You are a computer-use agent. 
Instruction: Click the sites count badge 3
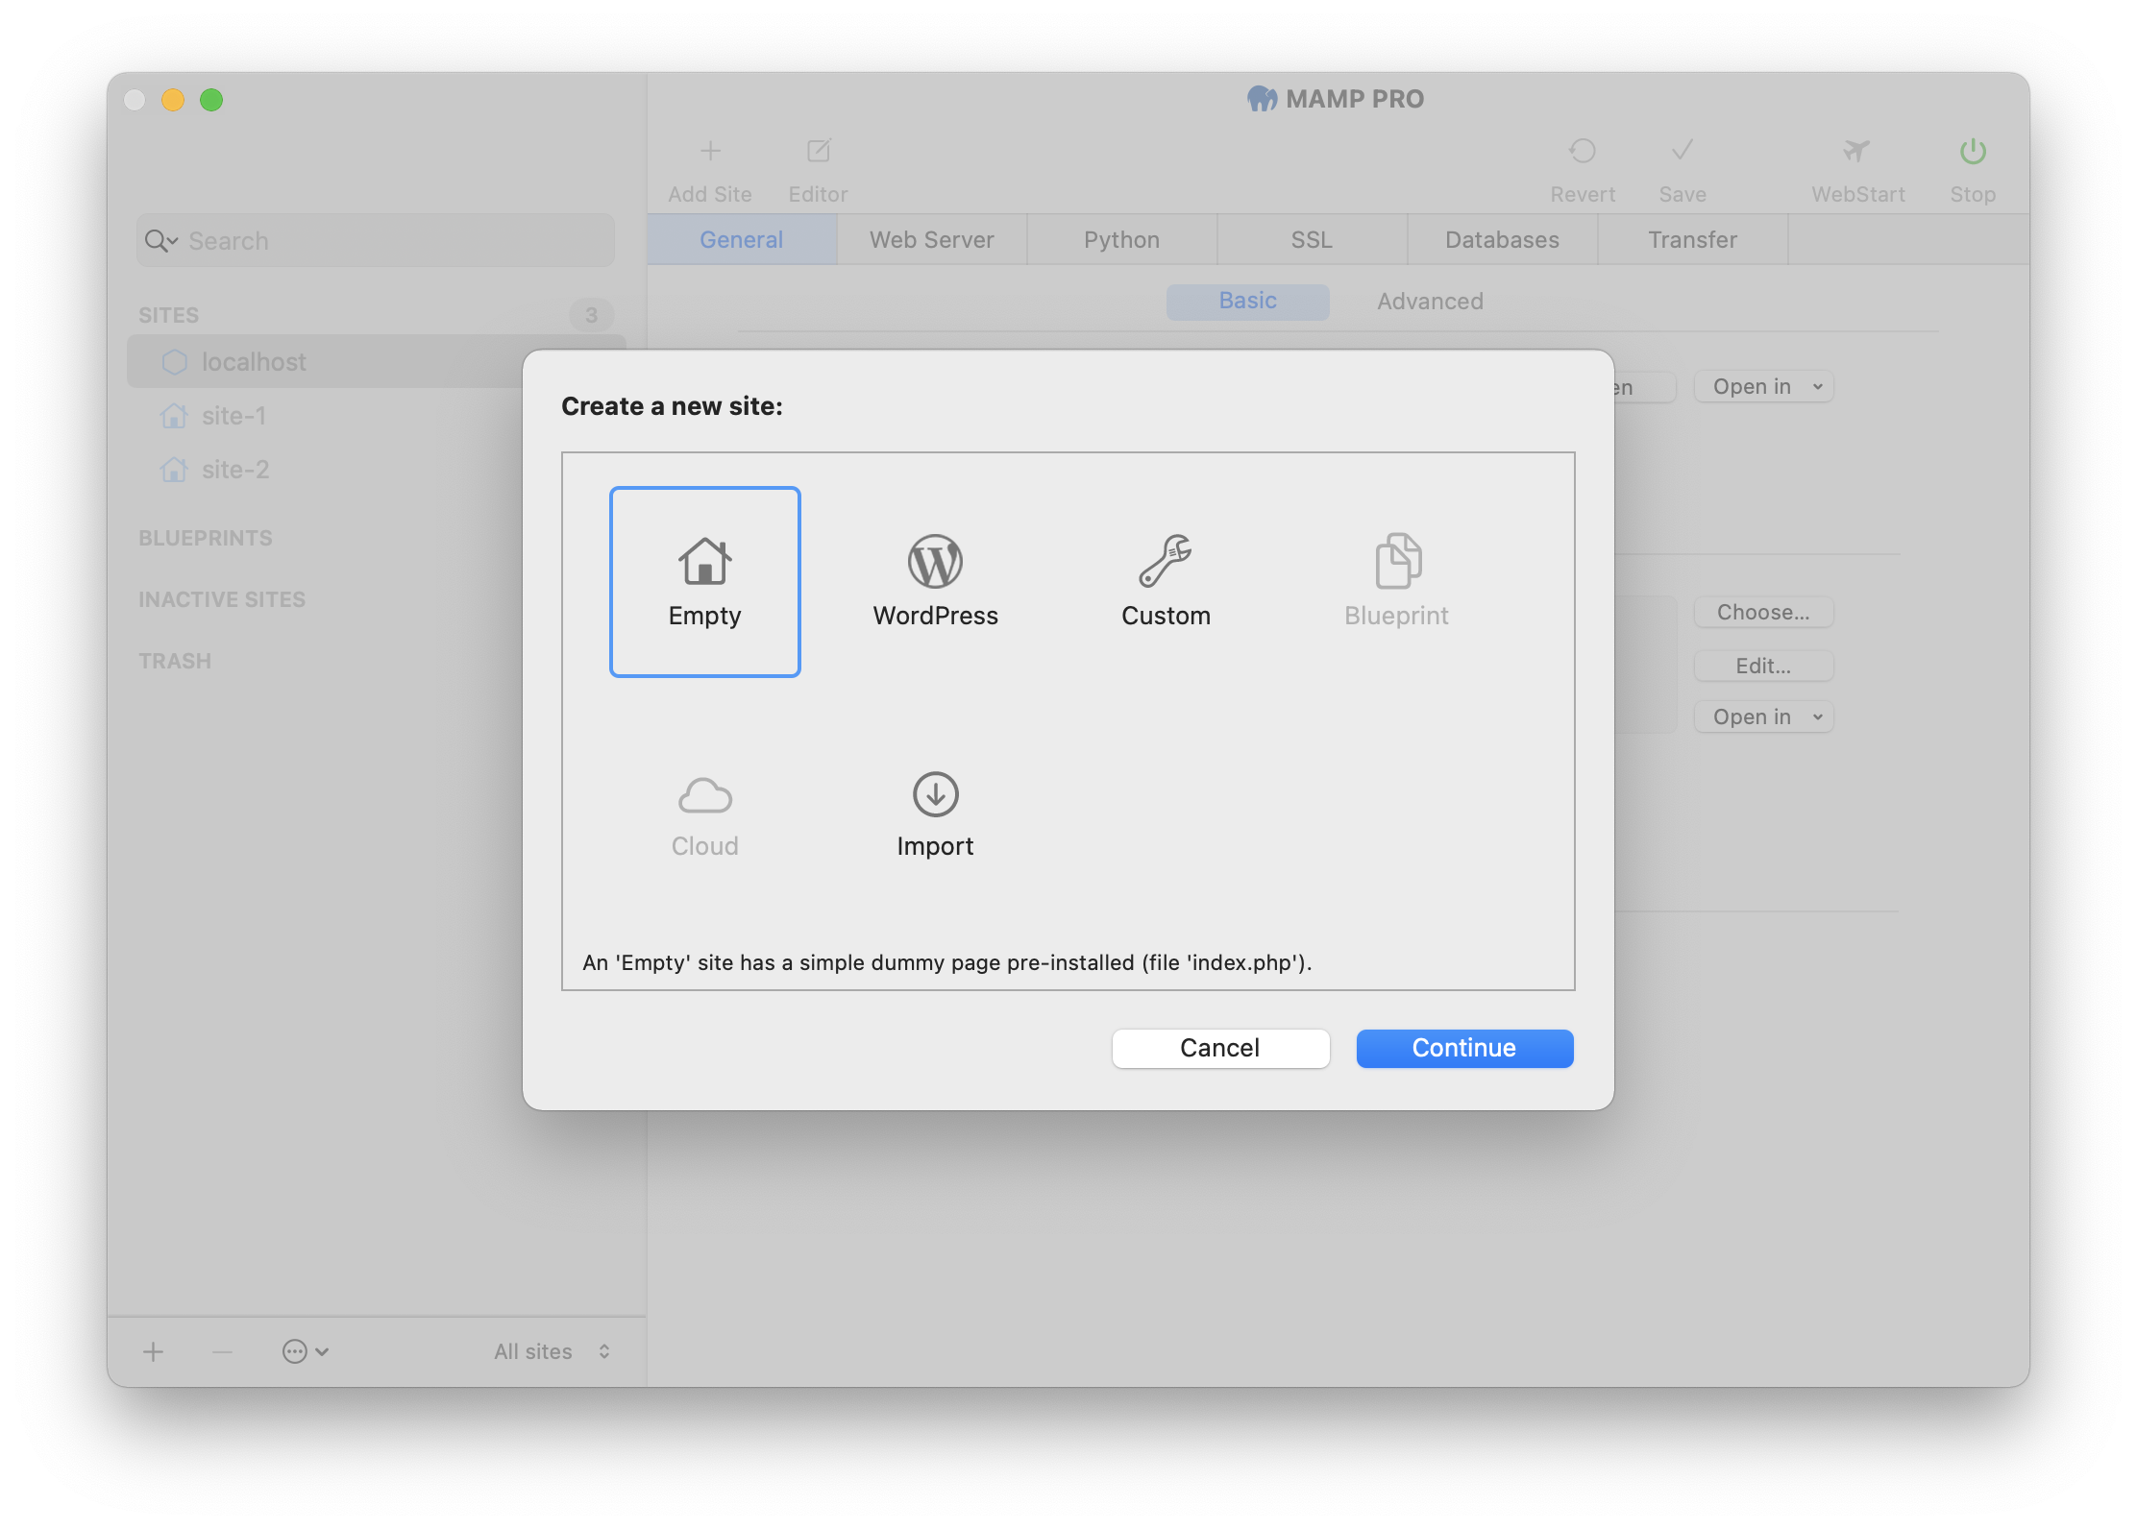pos(591,315)
